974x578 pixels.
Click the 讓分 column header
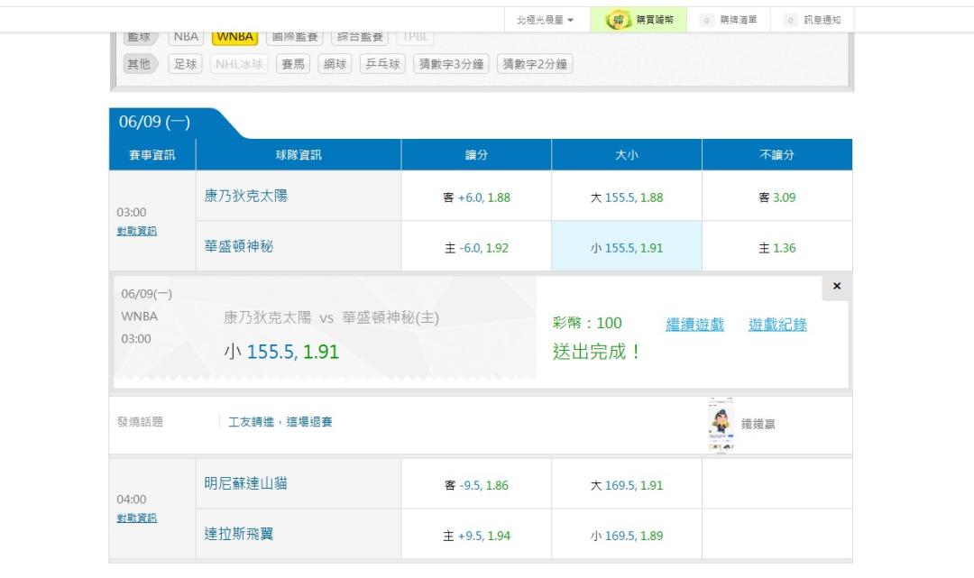[x=476, y=154]
